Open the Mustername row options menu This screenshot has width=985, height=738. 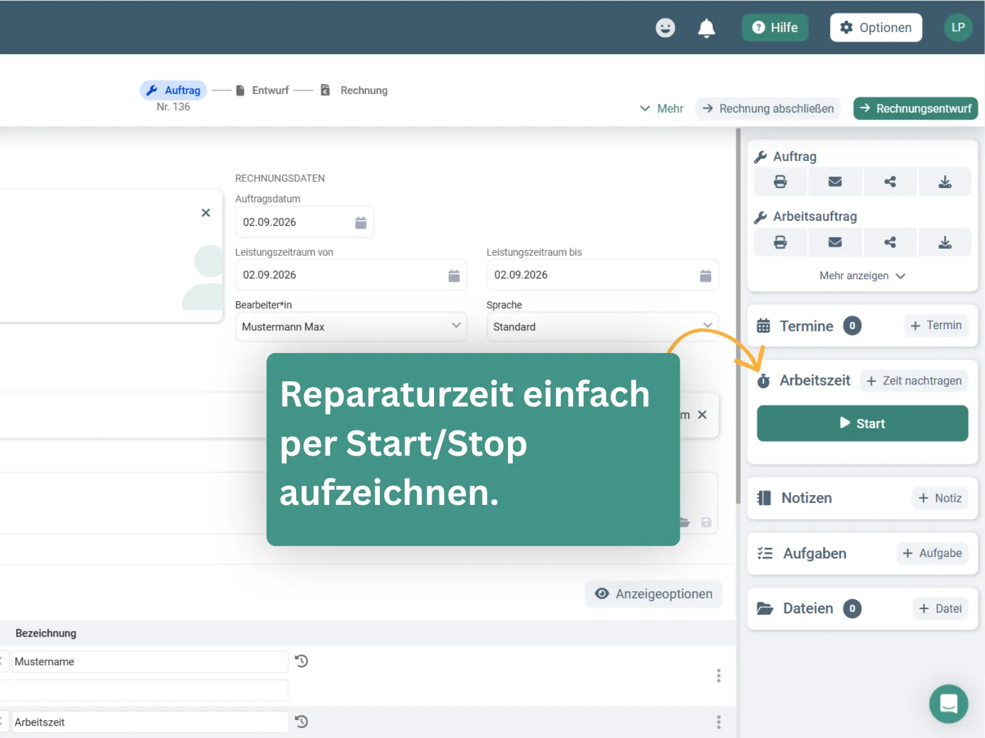718,676
